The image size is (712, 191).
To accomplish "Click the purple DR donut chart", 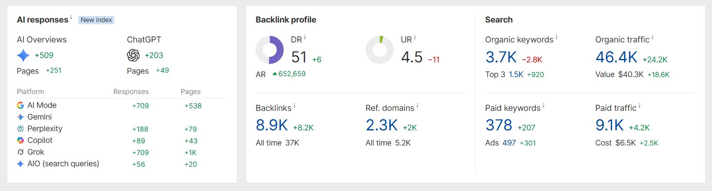I will click(x=269, y=50).
